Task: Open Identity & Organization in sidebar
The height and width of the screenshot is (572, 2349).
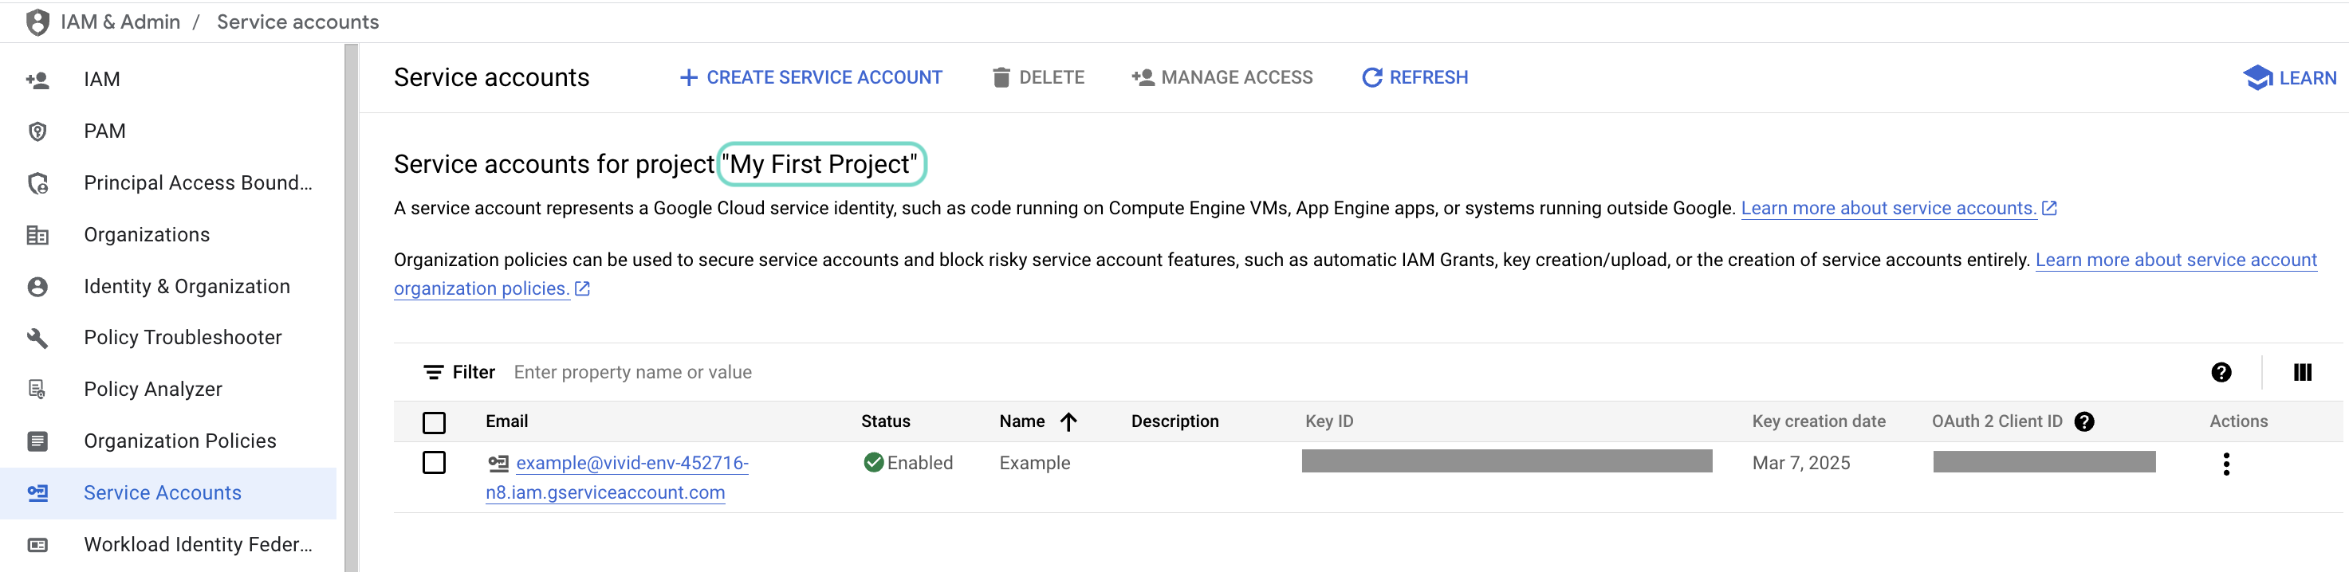Action: pyautogui.click(x=186, y=286)
